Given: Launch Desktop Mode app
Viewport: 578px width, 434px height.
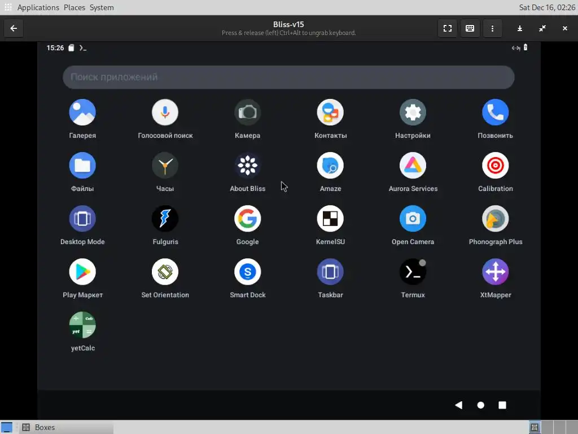Looking at the screenshot, I should [82, 219].
